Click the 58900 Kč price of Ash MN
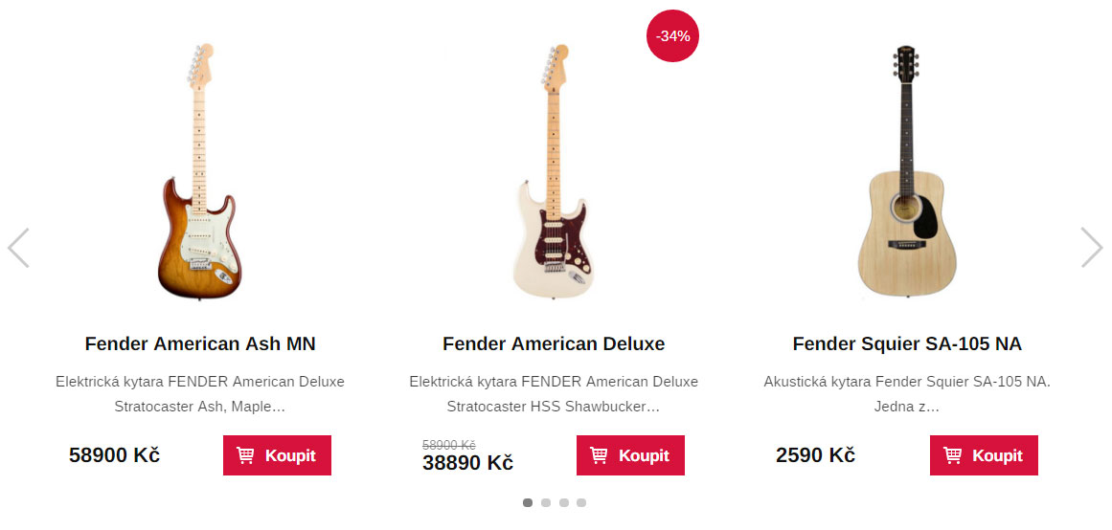This screenshot has width=1112, height=530. click(x=114, y=455)
